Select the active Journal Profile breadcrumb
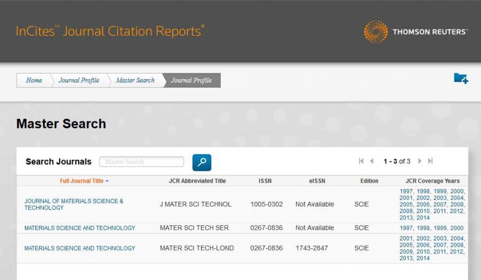The height and width of the screenshot is (280, 481). pos(191,80)
